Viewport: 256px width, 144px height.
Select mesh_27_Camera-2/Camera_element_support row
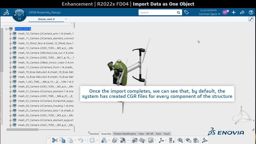[x=46, y=120]
